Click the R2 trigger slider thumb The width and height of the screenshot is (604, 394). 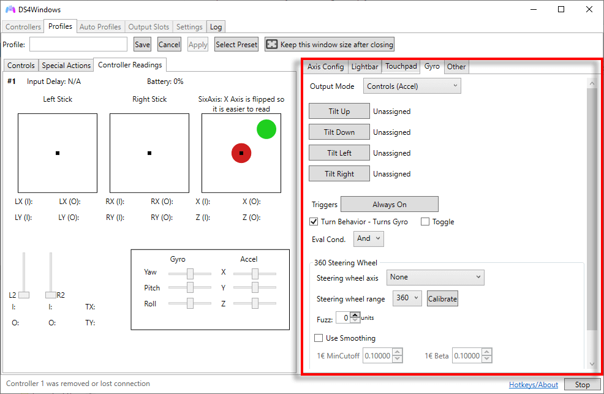[51, 295]
